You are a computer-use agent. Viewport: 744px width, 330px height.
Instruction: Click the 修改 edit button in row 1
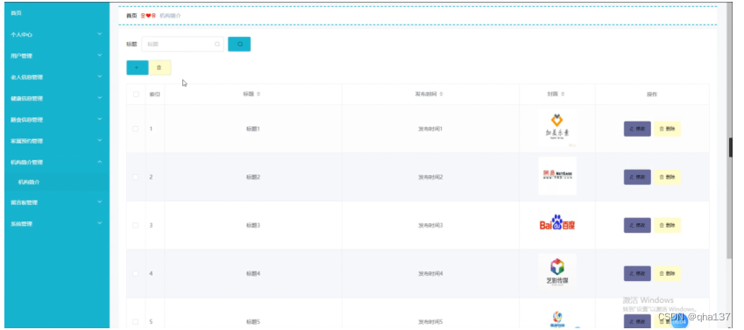tap(637, 129)
